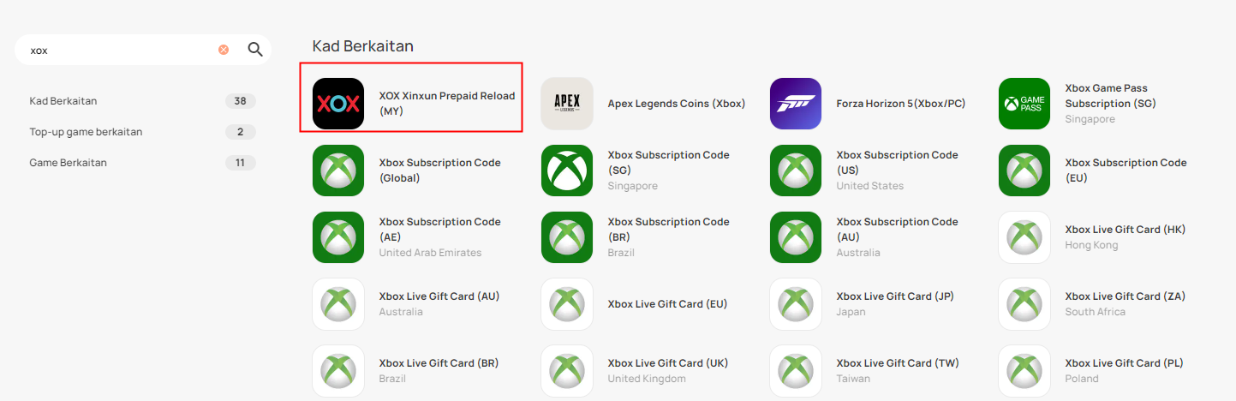This screenshot has width=1236, height=401.
Task: Select Xbox Live Gift Card (HK) icon
Action: [1024, 237]
